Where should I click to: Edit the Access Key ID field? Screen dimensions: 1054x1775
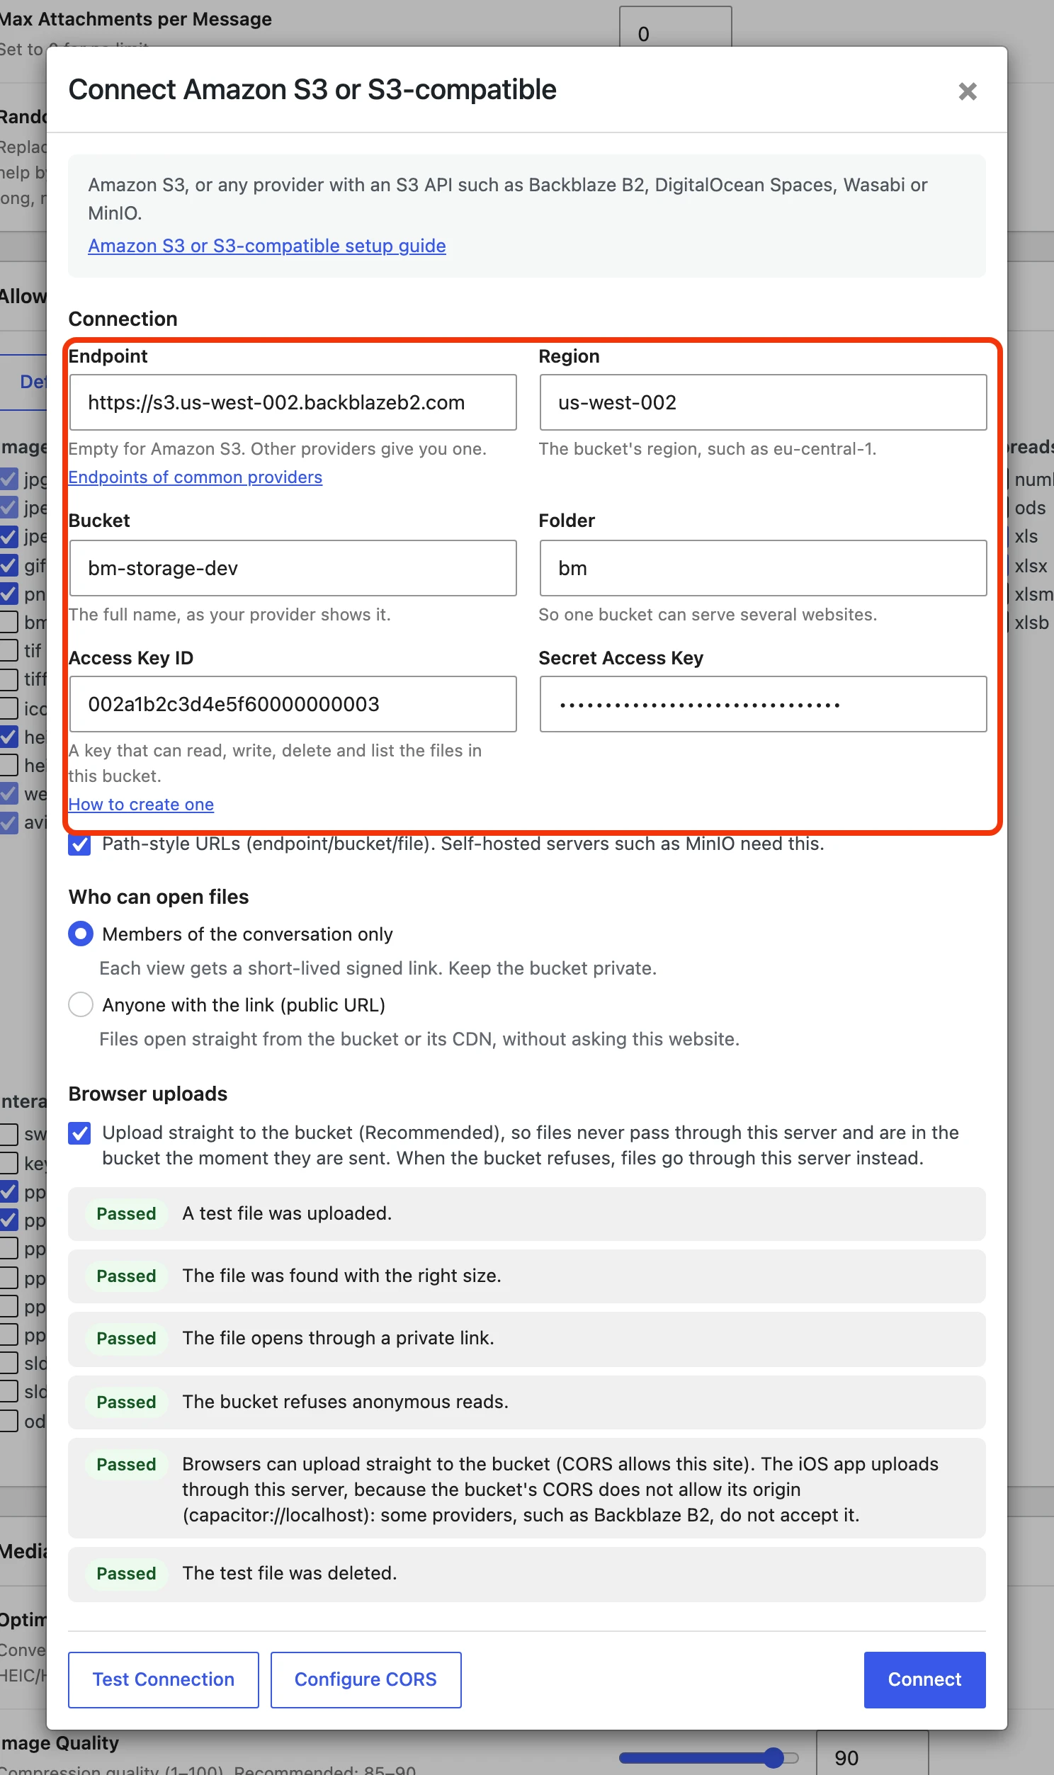293,703
